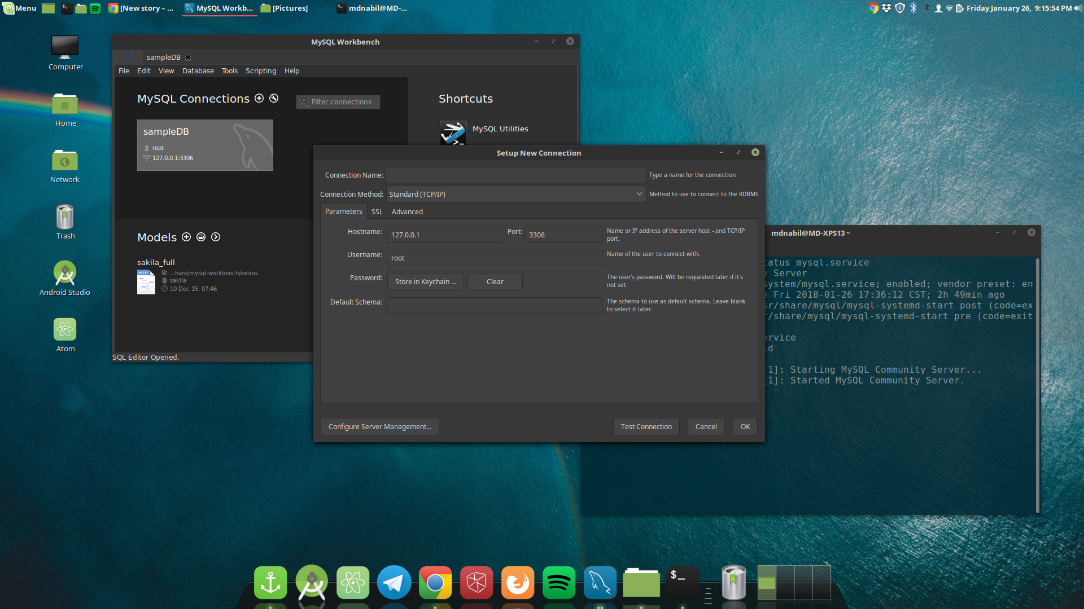
Task: Click the blue Bluetooth tray icon
Action: (x=913, y=8)
